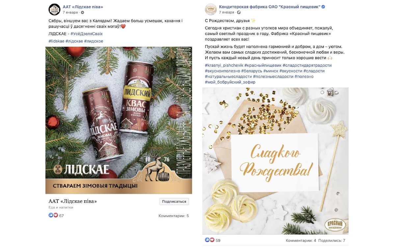
Task: Open the Лідскае піва profile avatar
Action: (54, 9)
